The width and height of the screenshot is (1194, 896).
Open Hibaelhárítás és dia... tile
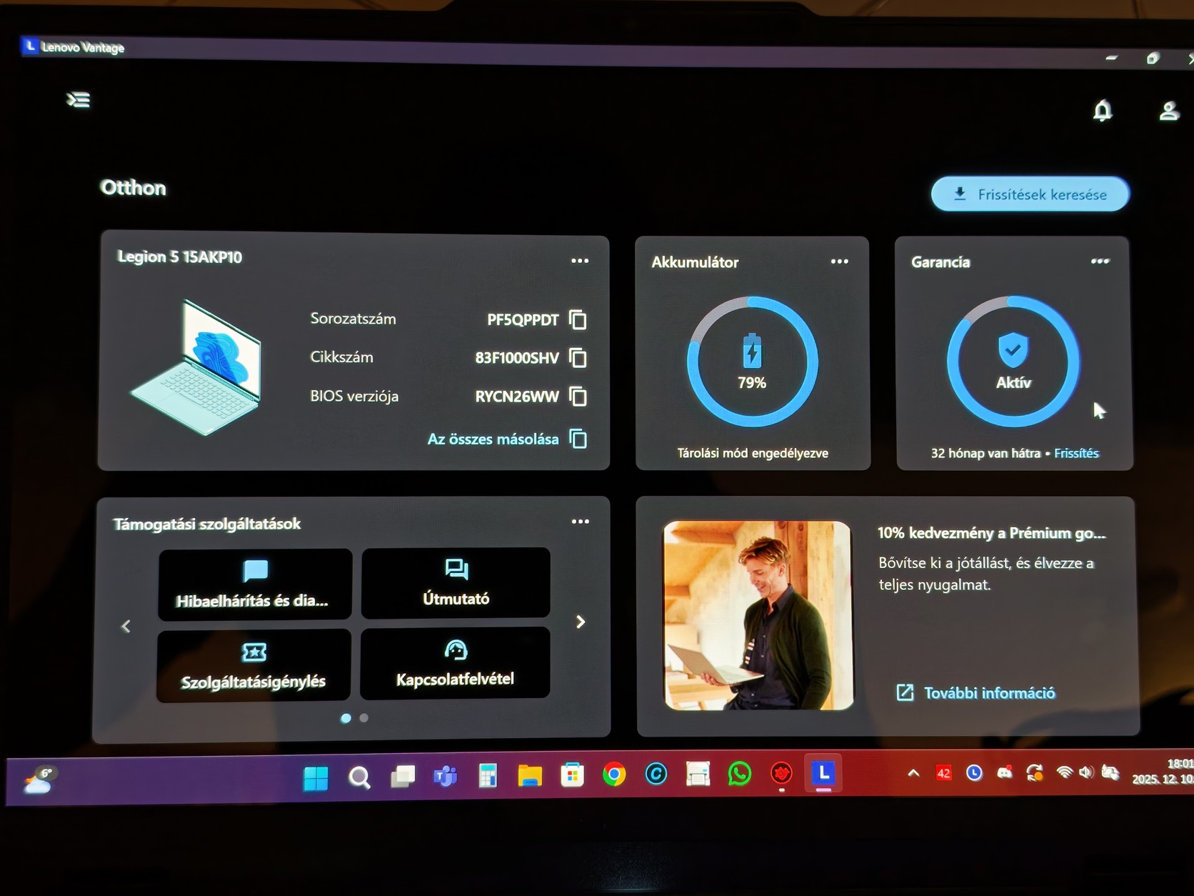point(254,584)
